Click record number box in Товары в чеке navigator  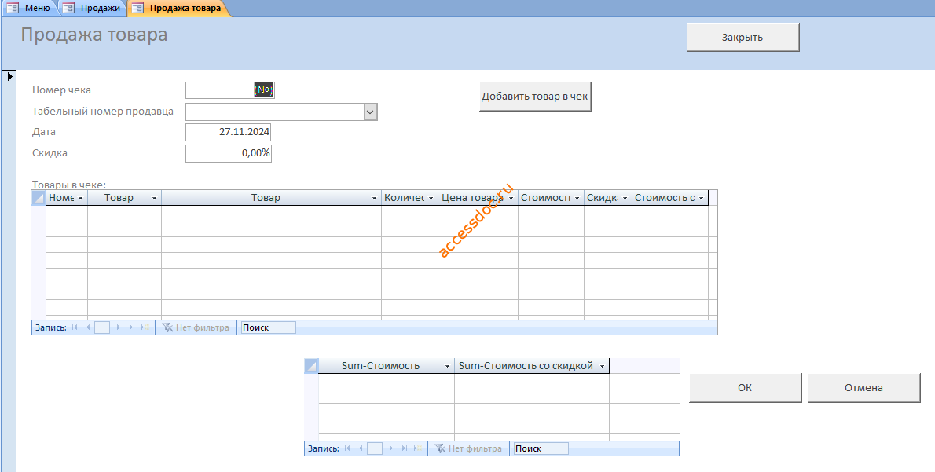tap(102, 327)
